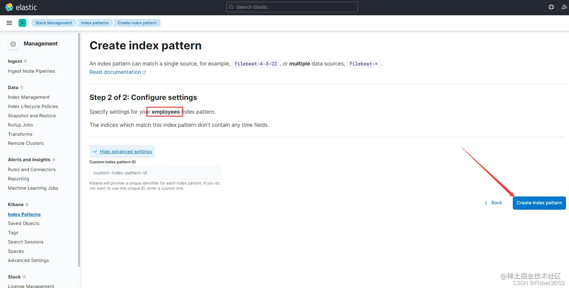Screen dimensions: 569x288
Task: Open Remote Clusters
Action: click(x=26, y=143)
